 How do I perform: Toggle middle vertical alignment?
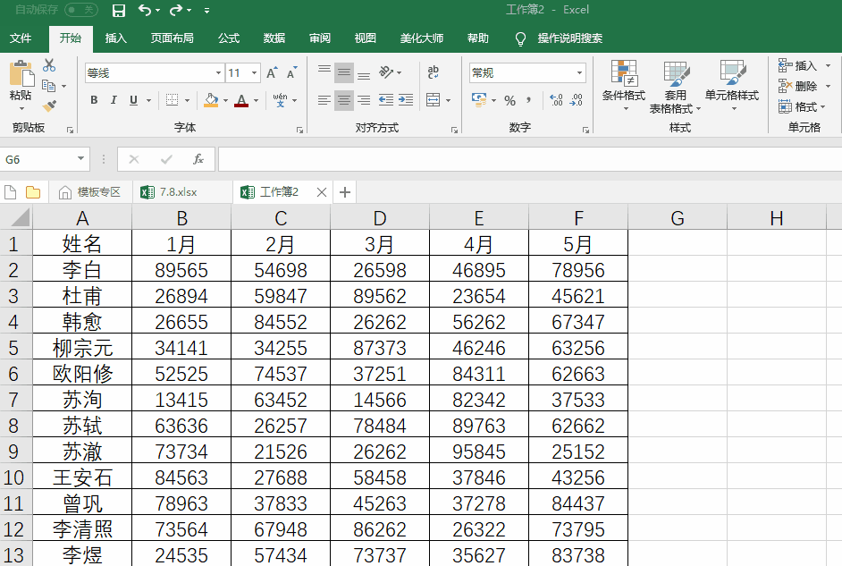pos(343,72)
